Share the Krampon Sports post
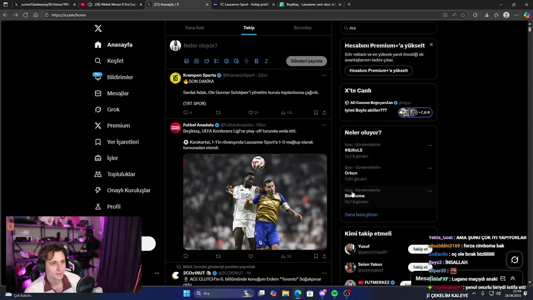Screen dimensions: 533x300 324,112
